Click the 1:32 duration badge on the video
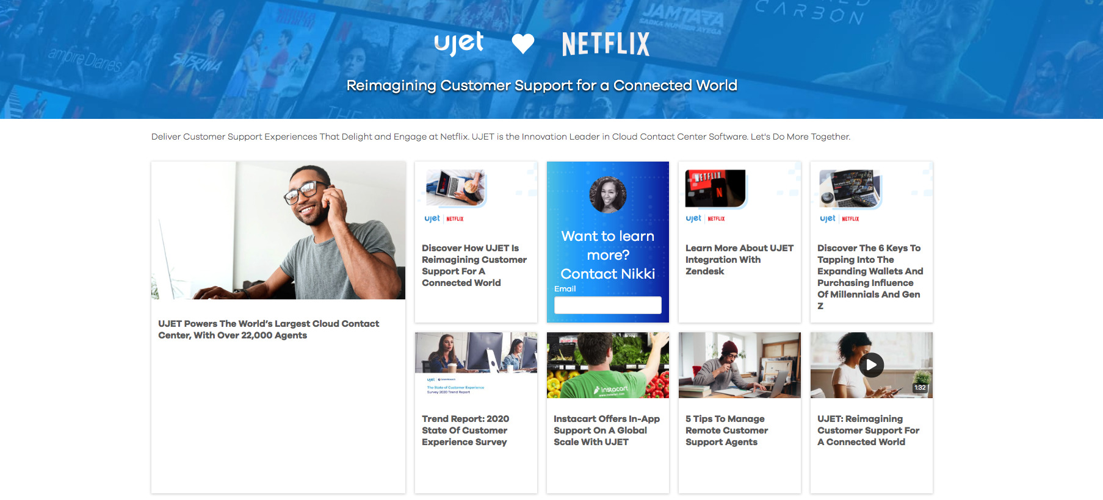This screenshot has height=500, width=1103. [920, 388]
